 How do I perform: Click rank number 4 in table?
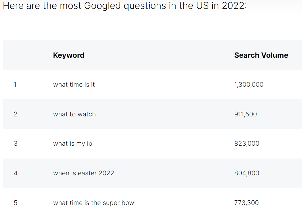pos(16,173)
